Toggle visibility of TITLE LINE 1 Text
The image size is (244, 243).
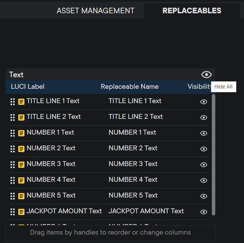click(x=203, y=102)
